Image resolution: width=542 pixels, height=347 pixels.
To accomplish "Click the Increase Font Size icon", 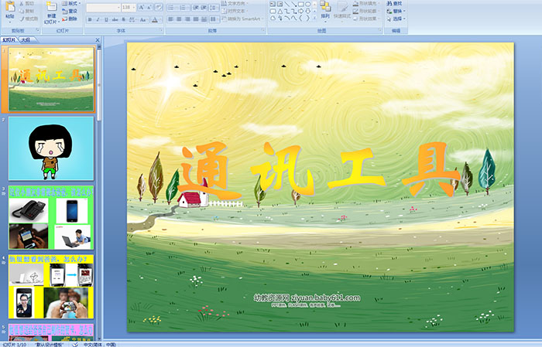I will pyautogui.click(x=139, y=7).
